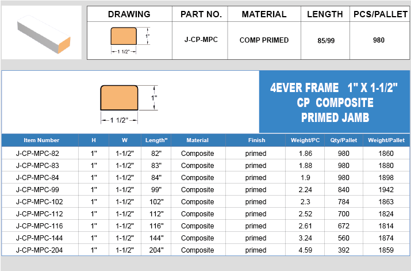Click the Item Number column header
Image resolution: width=411 pixels, height=271 pixels.
tap(41, 140)
